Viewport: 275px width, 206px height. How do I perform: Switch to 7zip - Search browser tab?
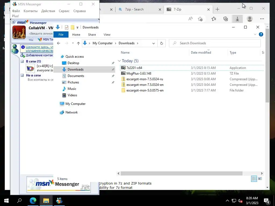(134, 9)
